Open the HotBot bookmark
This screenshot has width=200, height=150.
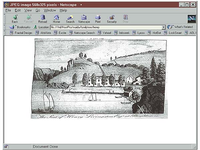(x=154, y=33)
